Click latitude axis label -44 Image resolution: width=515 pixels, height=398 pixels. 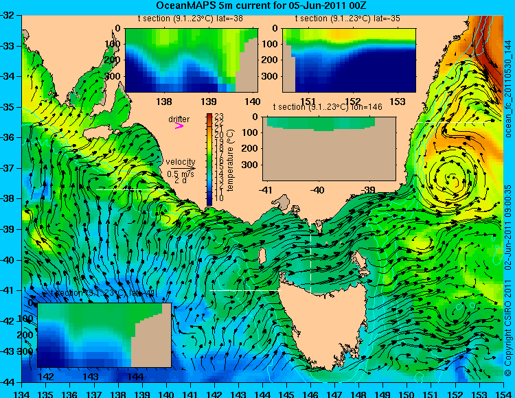tap(7, 382)
